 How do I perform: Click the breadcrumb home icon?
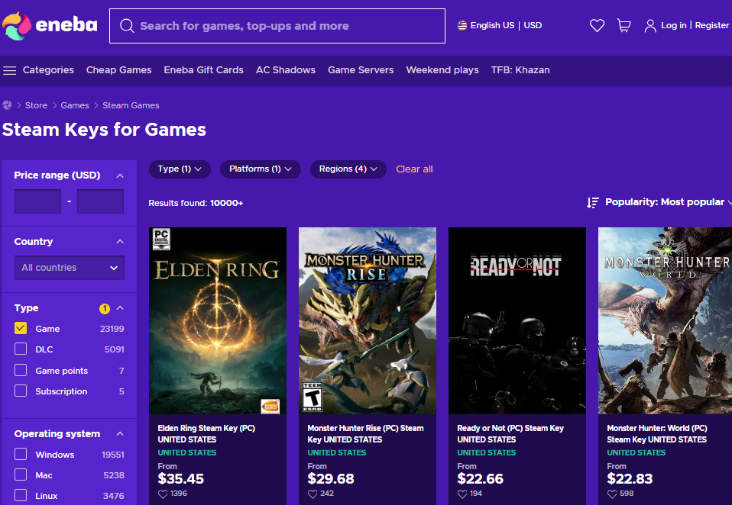(8, 105)
